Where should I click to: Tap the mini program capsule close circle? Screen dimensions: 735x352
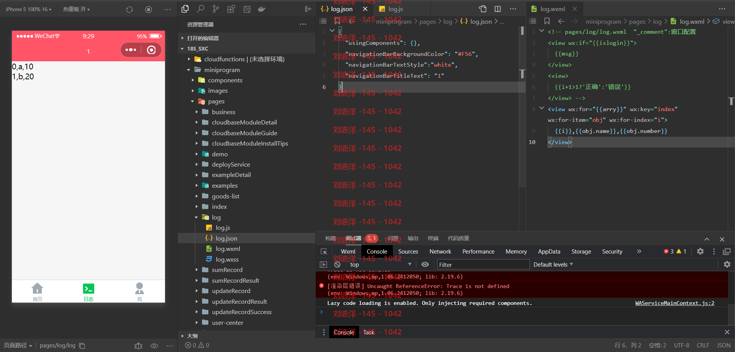[151, 50]
